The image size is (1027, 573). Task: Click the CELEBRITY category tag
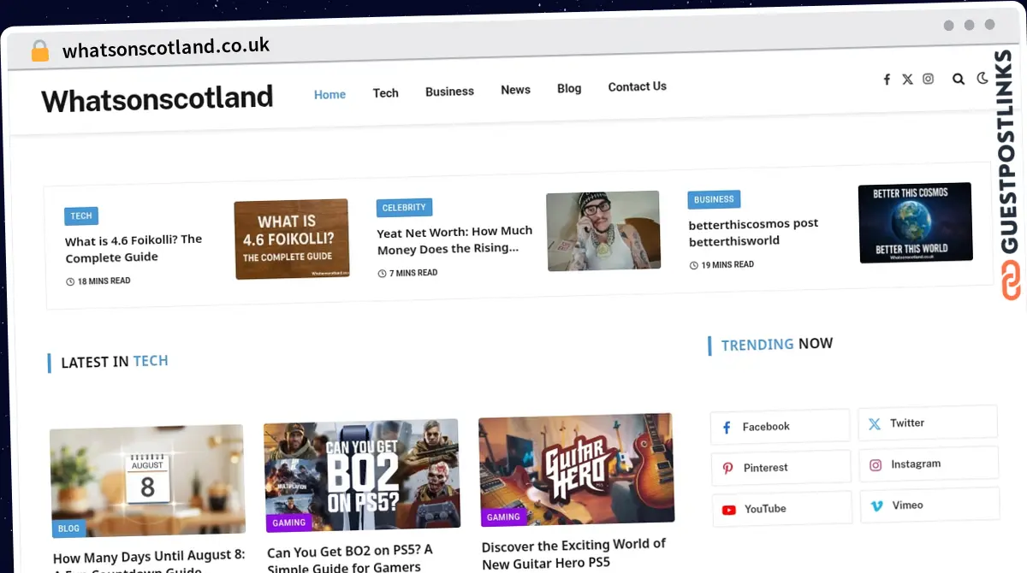pos(404,208)
